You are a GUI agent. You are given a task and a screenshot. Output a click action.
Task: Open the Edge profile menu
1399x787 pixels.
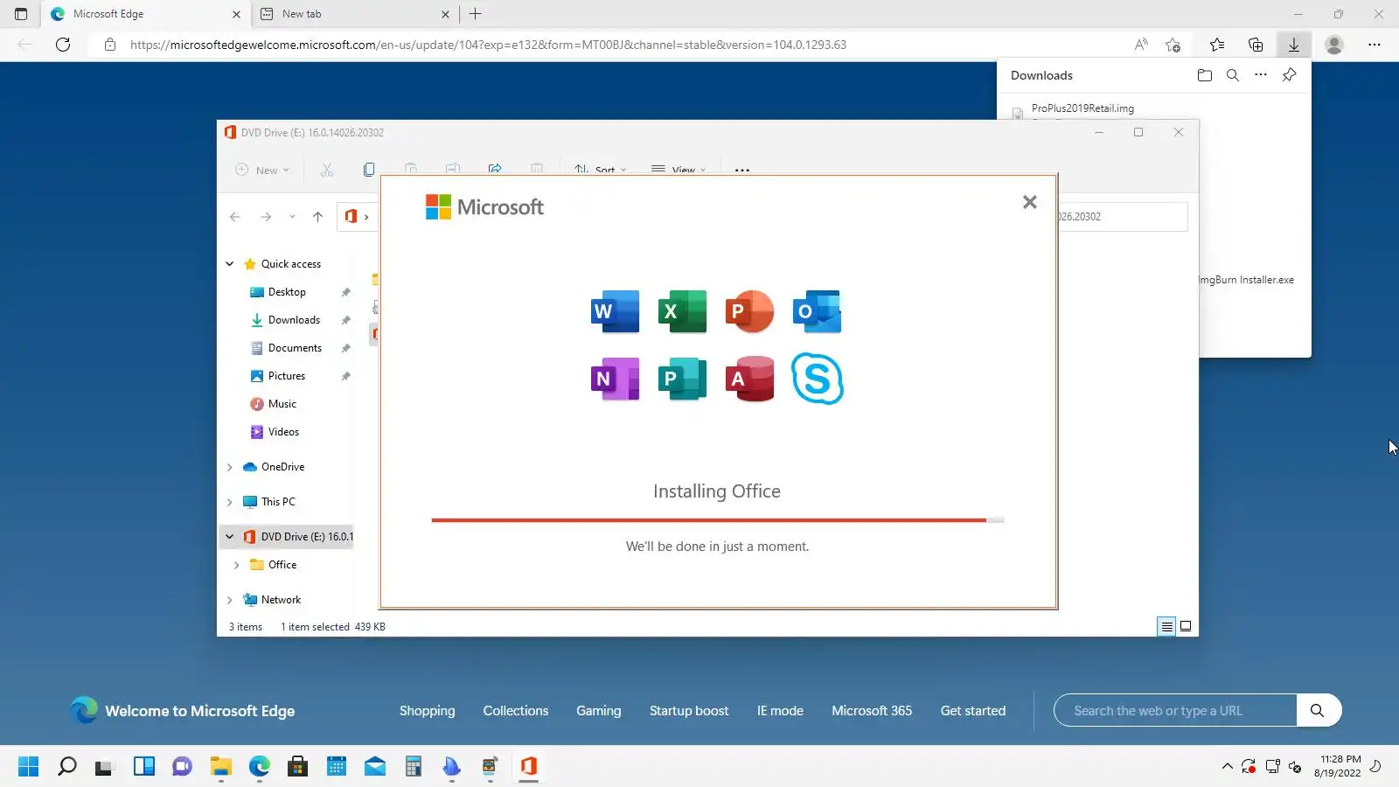[x=1334, y=45]
